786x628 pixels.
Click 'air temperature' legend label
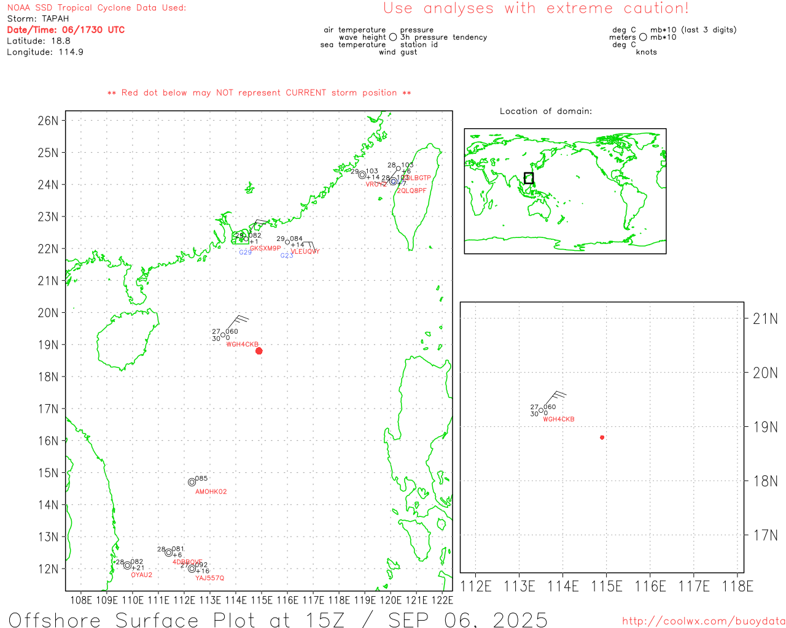pos(355,30)
